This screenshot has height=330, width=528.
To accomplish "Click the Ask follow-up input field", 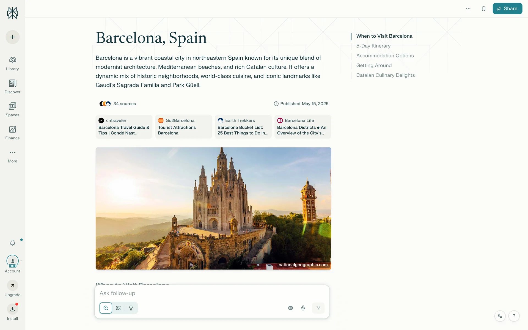I will [x=212, y=293].
